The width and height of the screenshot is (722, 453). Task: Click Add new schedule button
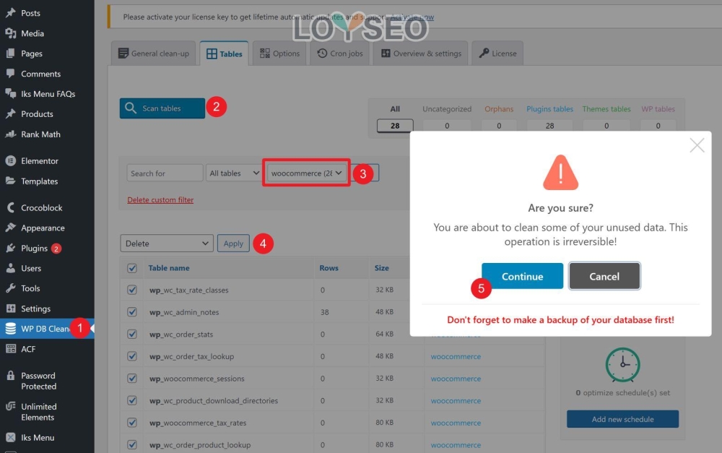point(622,419)
